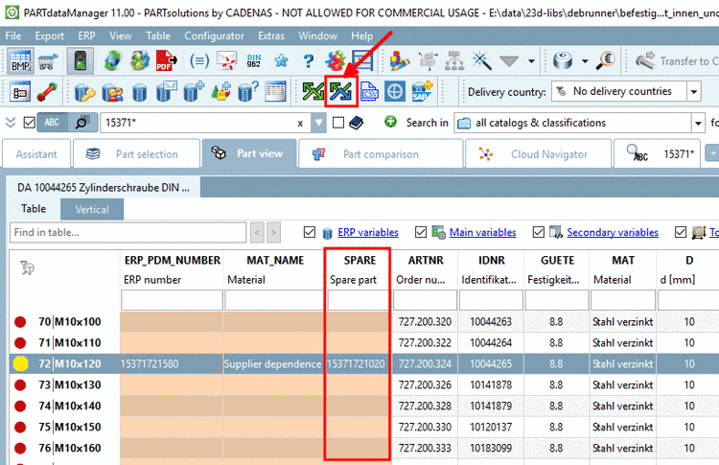Click the DIN 962 icon
The height and width of the screenshot is (465, 719).
coord(254,61)
